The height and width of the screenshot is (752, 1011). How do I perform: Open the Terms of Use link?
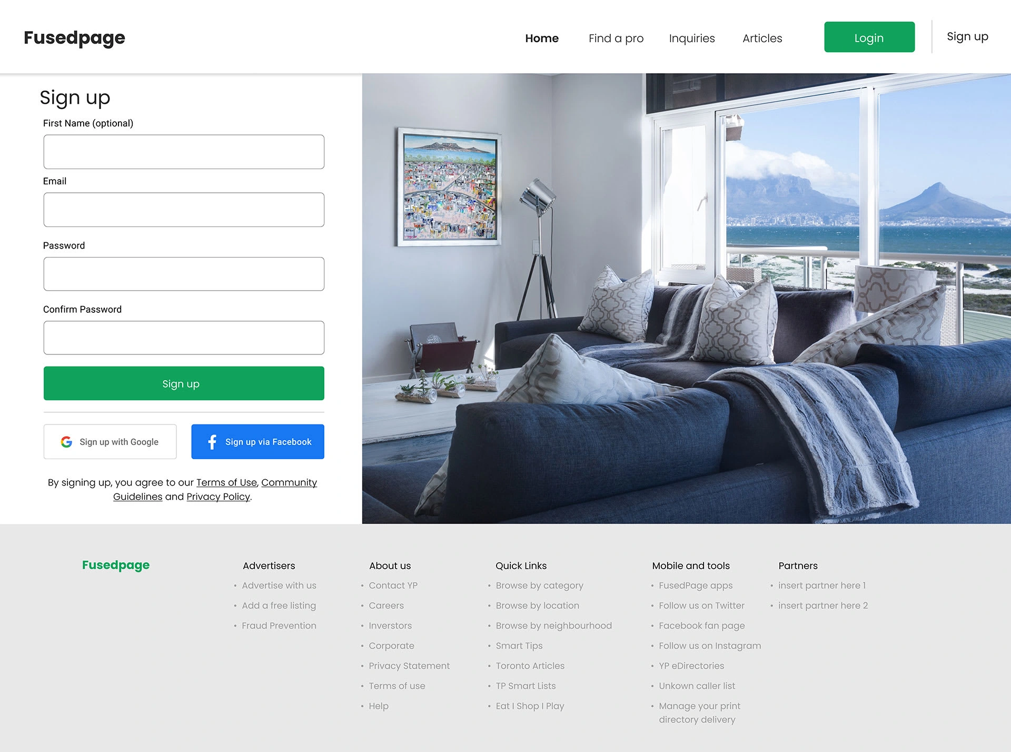tap(226, 482)
